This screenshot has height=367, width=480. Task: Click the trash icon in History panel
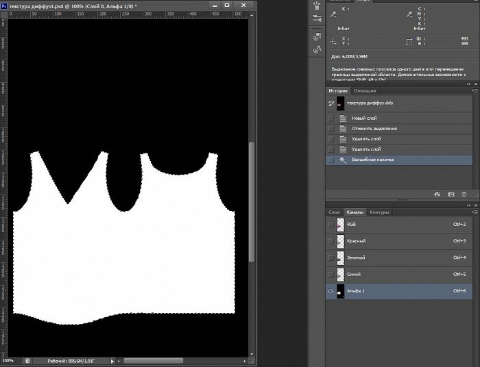464,194
